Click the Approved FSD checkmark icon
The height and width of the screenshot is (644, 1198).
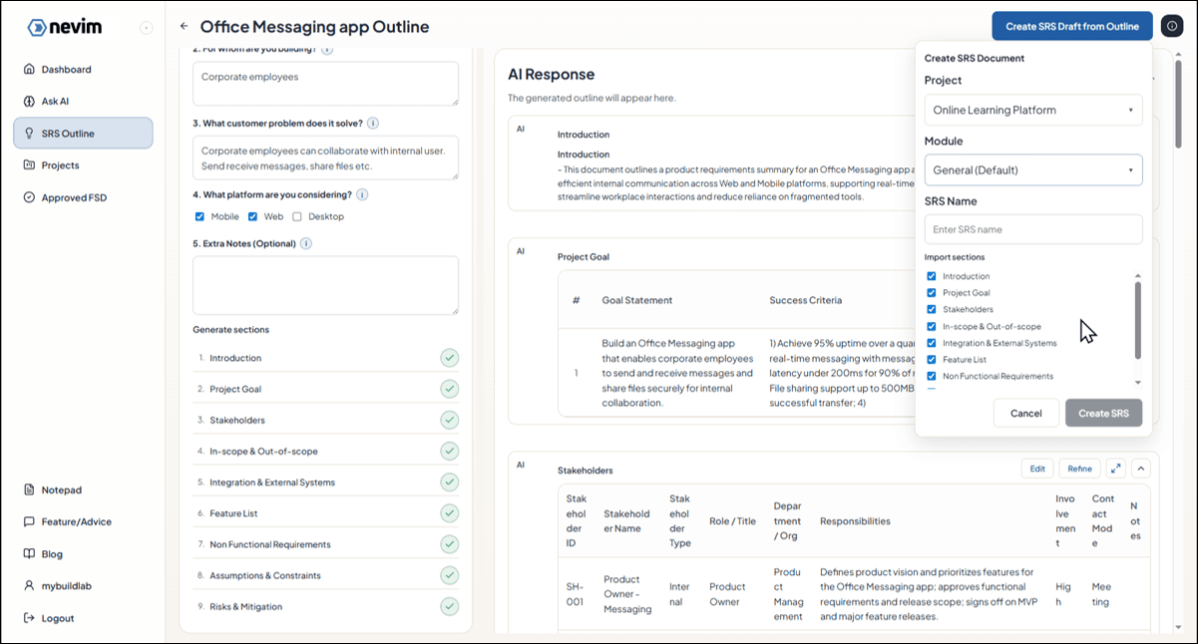pyautogui.click(x=27, y=196)
